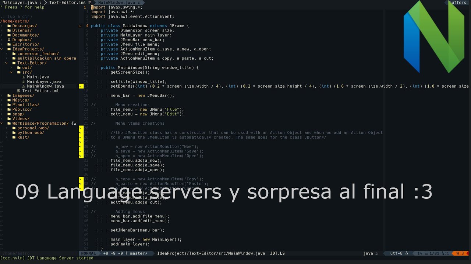This screenshot has height=264, width=471.
Task: Click the src folder icon
Action: (19, 72)
